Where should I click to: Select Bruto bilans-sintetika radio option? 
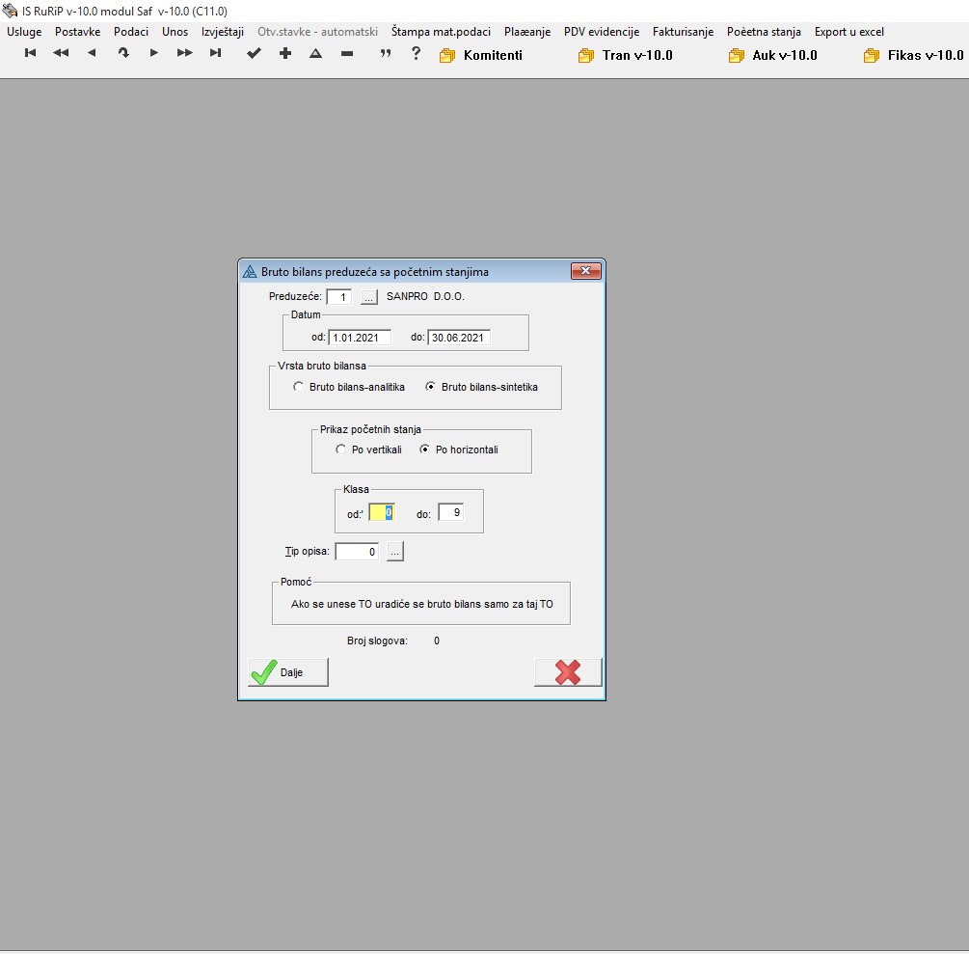(x=431, y=387)
